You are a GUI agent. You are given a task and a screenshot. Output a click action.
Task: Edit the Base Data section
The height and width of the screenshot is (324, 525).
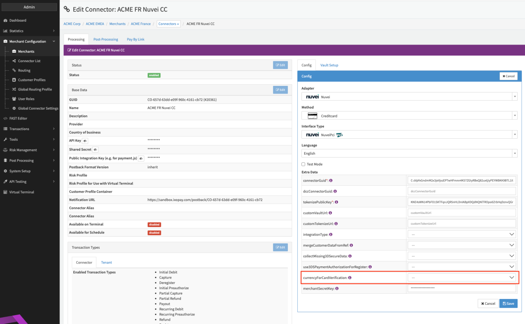tap(280, 90)
